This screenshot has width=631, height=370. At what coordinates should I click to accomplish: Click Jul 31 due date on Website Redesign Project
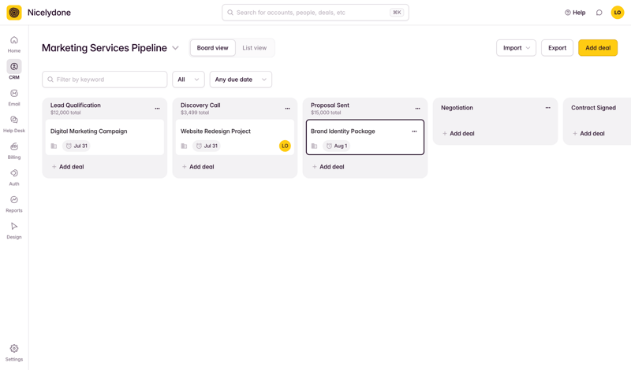[x=207, y=146]
